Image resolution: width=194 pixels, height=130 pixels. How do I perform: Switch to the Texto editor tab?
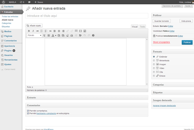click(142, 27)
